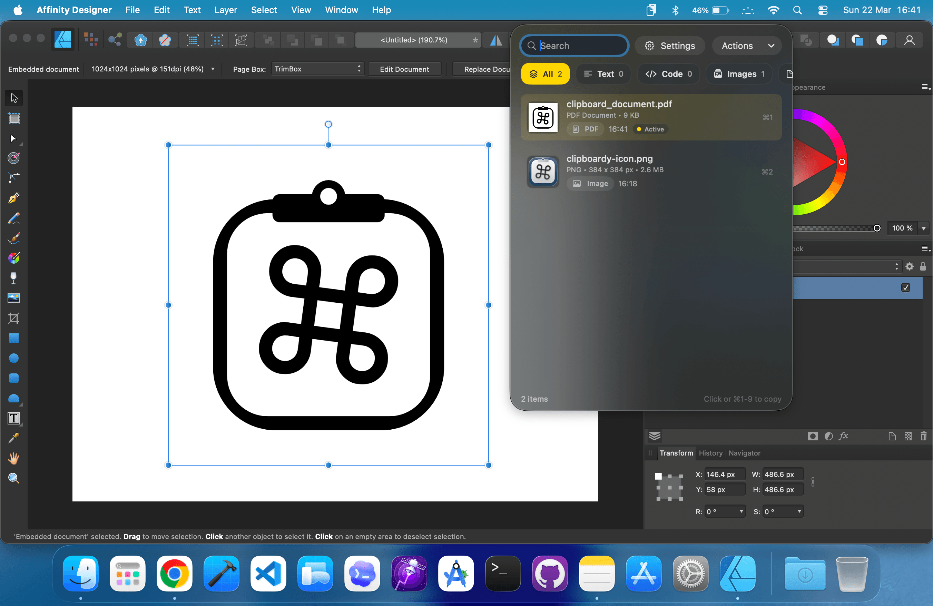This screenshot has width=933, height=606.
Task: Open the opacity percentage dropdown
Action: pos(924,228)
